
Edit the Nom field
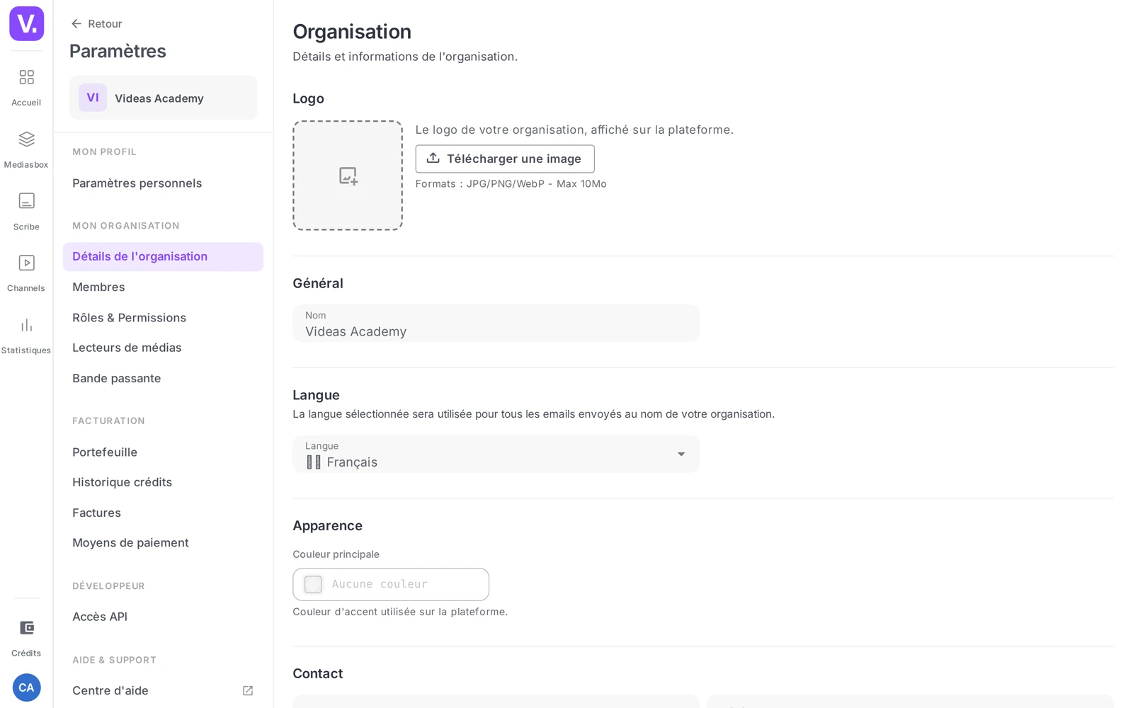496,324
